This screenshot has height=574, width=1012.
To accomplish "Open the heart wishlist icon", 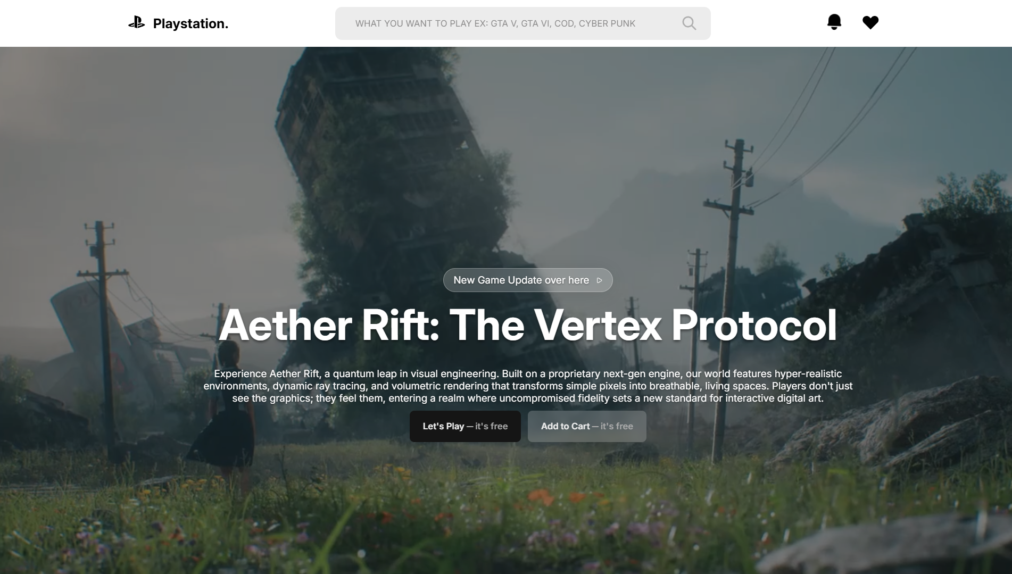I will tap(870, 22).
